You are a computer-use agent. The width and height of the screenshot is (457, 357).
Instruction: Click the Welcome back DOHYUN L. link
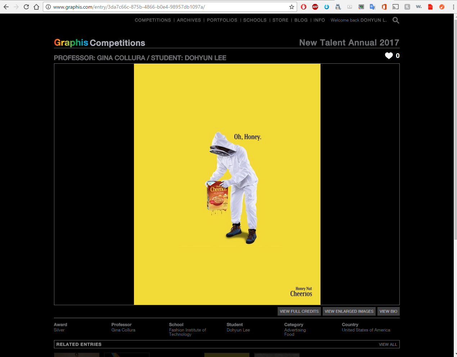[x=359, y=20]
